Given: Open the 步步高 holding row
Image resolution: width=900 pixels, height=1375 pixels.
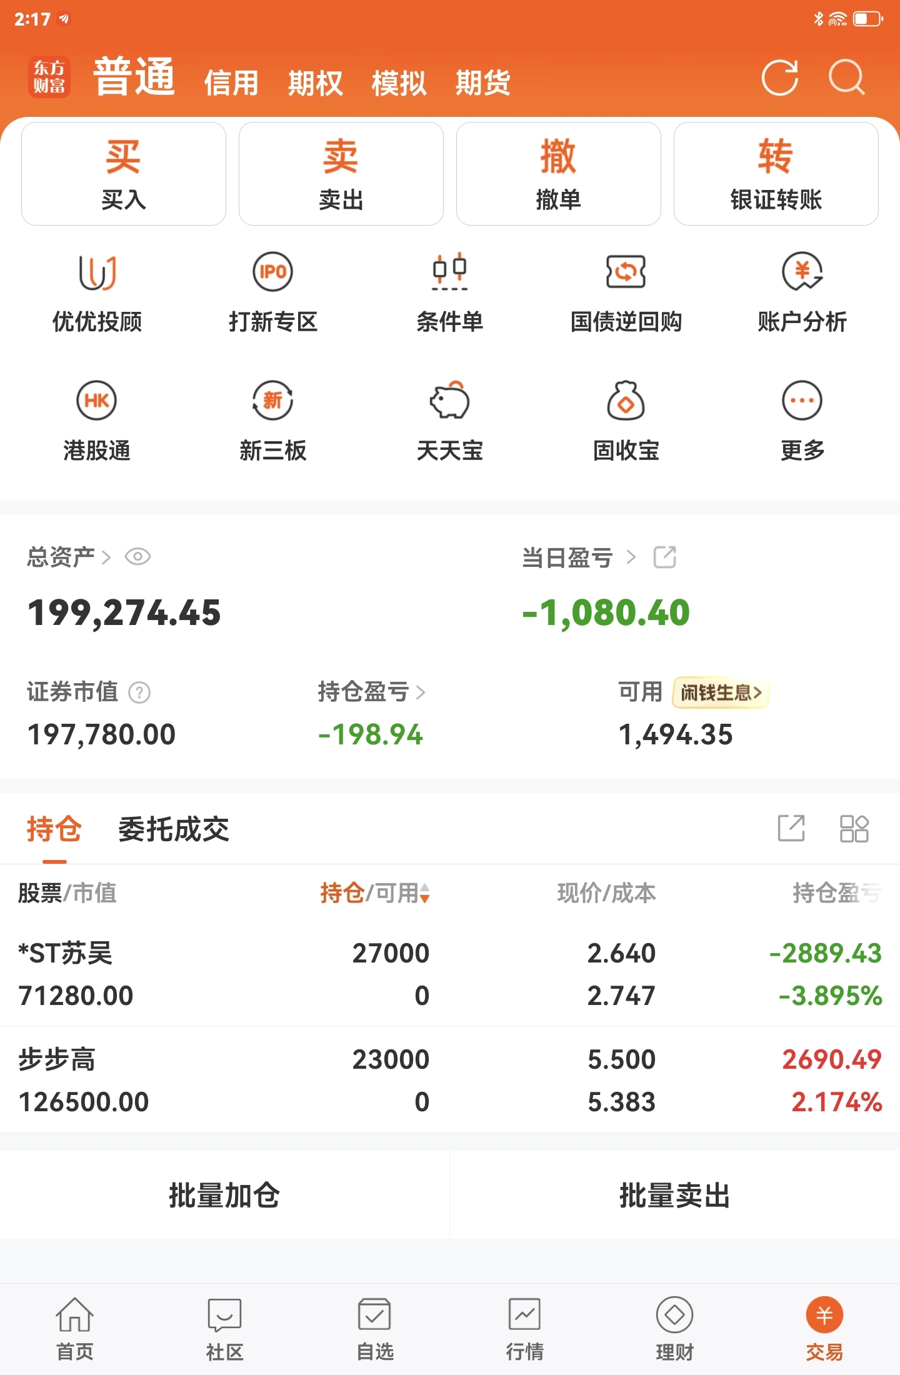Looking at the screenshot, I should 450,1080.
